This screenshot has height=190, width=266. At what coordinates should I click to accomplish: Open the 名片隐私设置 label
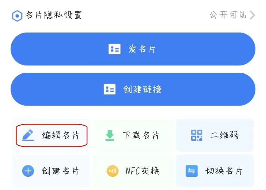click(53, 16)
